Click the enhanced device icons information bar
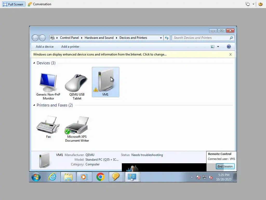This screenshot has width=266, height=200. point(100,54)
